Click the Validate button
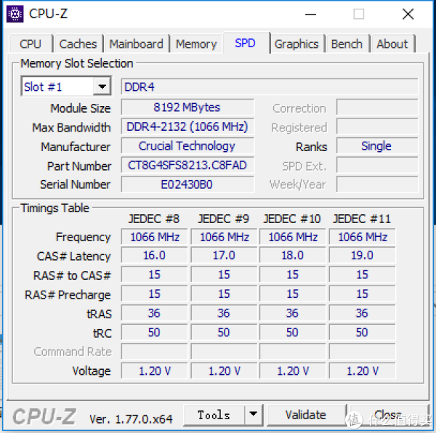The width and height of the screenshot is (436, 433). 306,415
